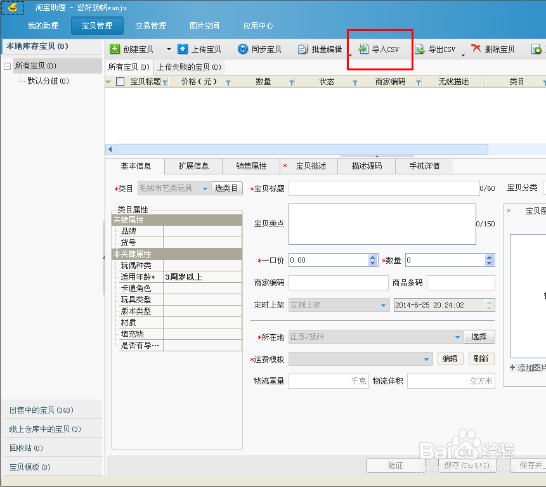Open the 运费模板 dropdown
This screenshot has width=546, height=487.
click(x=426, y=360)
